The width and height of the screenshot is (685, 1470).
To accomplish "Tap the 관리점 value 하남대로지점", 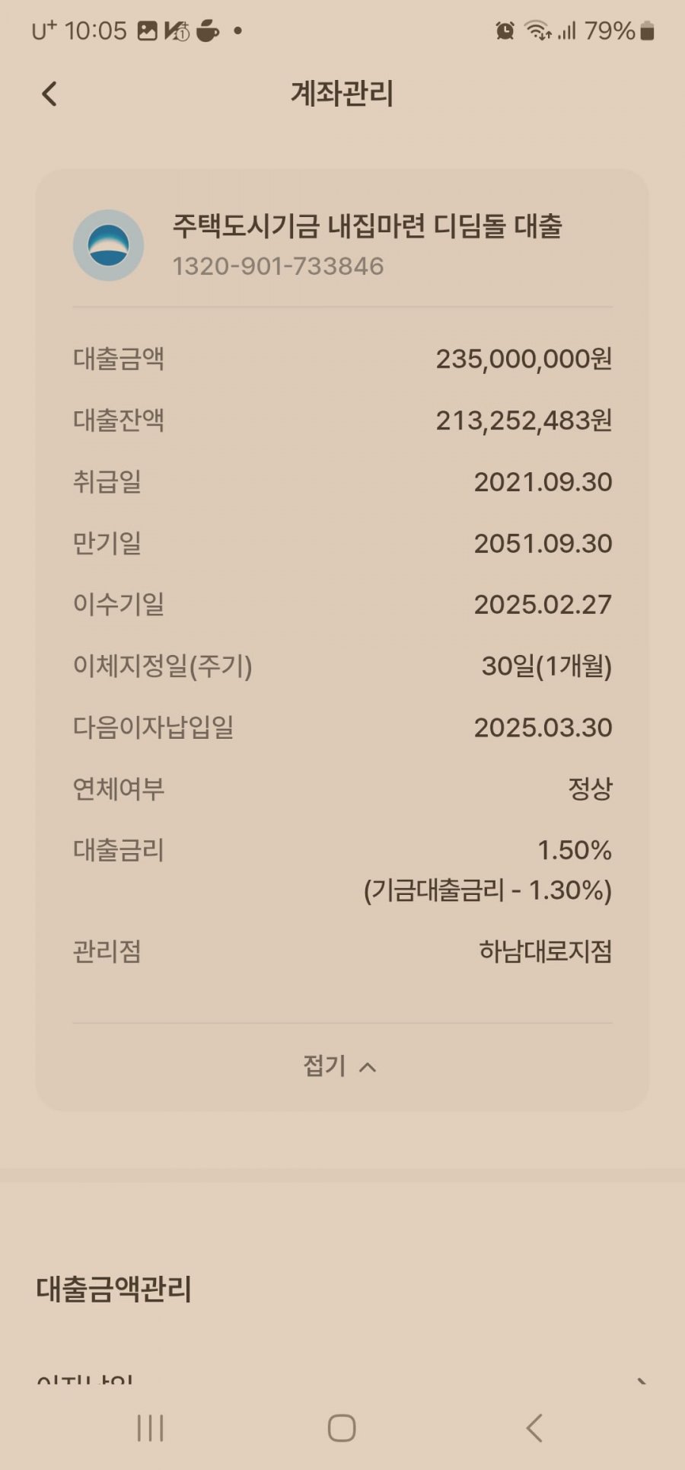I will point(545,951).
